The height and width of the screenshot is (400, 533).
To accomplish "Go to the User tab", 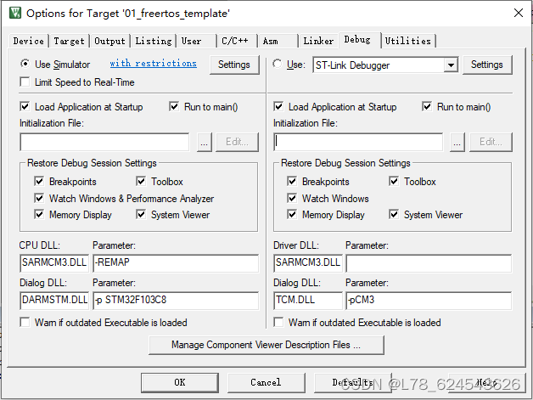I will pos(196,41).
